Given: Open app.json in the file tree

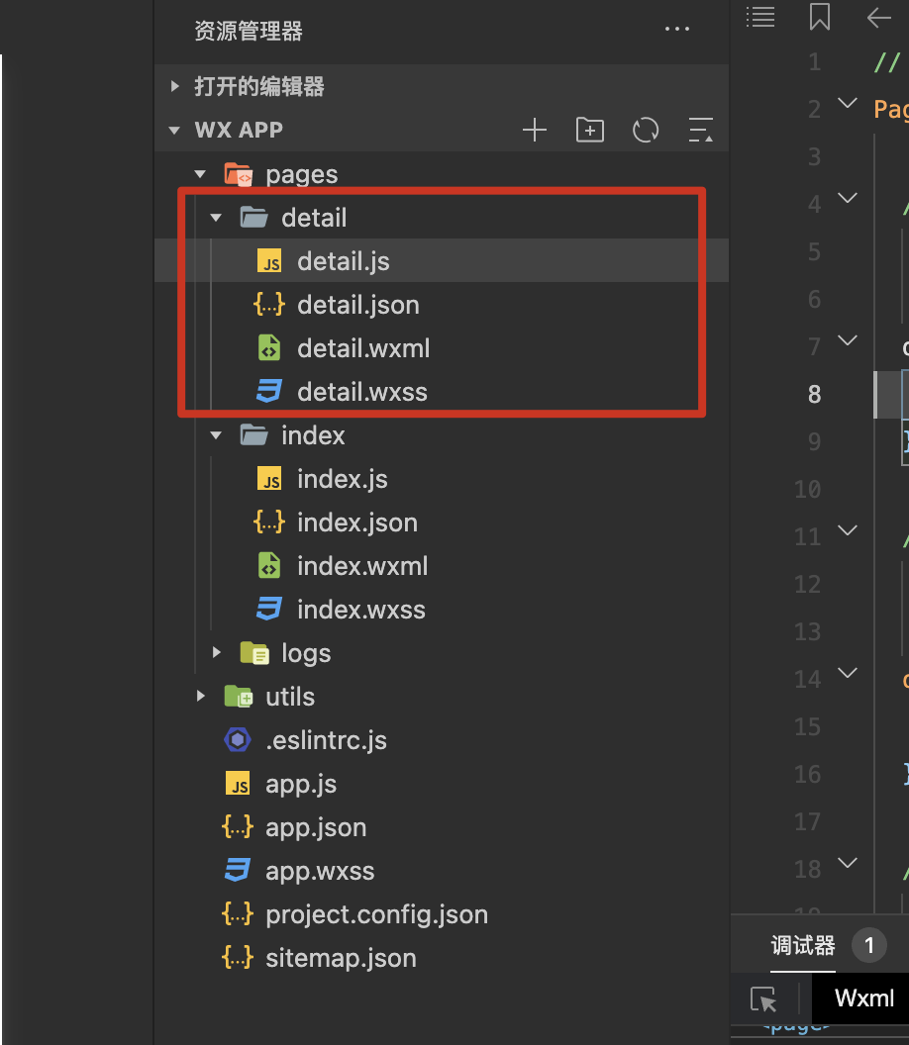Looking at the screenshot, I should pos(316,827).
